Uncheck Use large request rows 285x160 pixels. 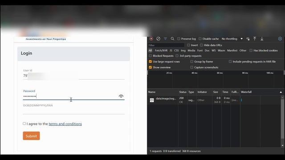(x=151, y=61)
